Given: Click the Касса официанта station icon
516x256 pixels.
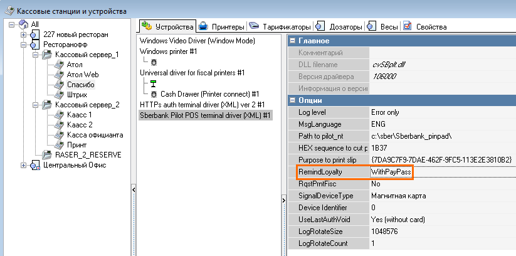Looking at the screenshot, I should coord(59,135).
